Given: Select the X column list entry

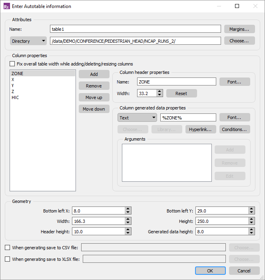Looking at the screenshot, I should 13,79.
